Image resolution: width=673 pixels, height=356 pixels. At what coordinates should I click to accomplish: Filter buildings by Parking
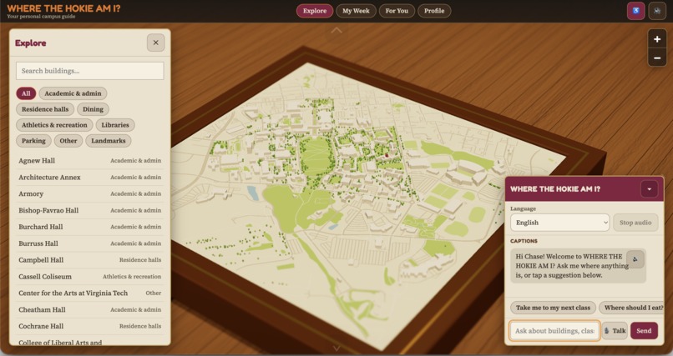tap(33, 141)
